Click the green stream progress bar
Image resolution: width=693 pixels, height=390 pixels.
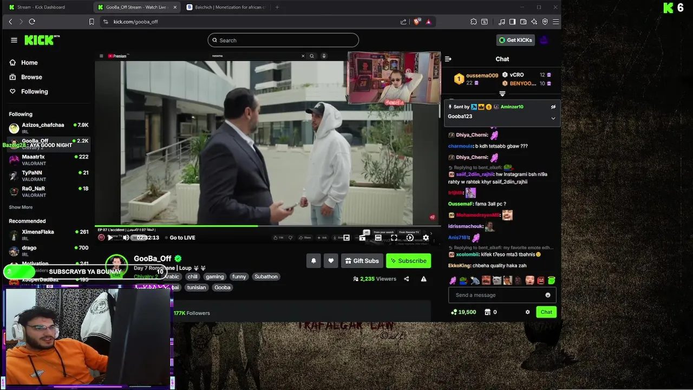tap(176, 226)
